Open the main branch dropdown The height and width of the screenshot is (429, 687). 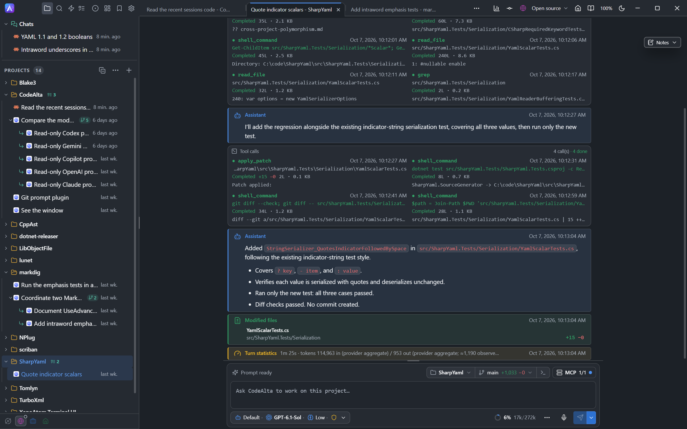point(505,373)
